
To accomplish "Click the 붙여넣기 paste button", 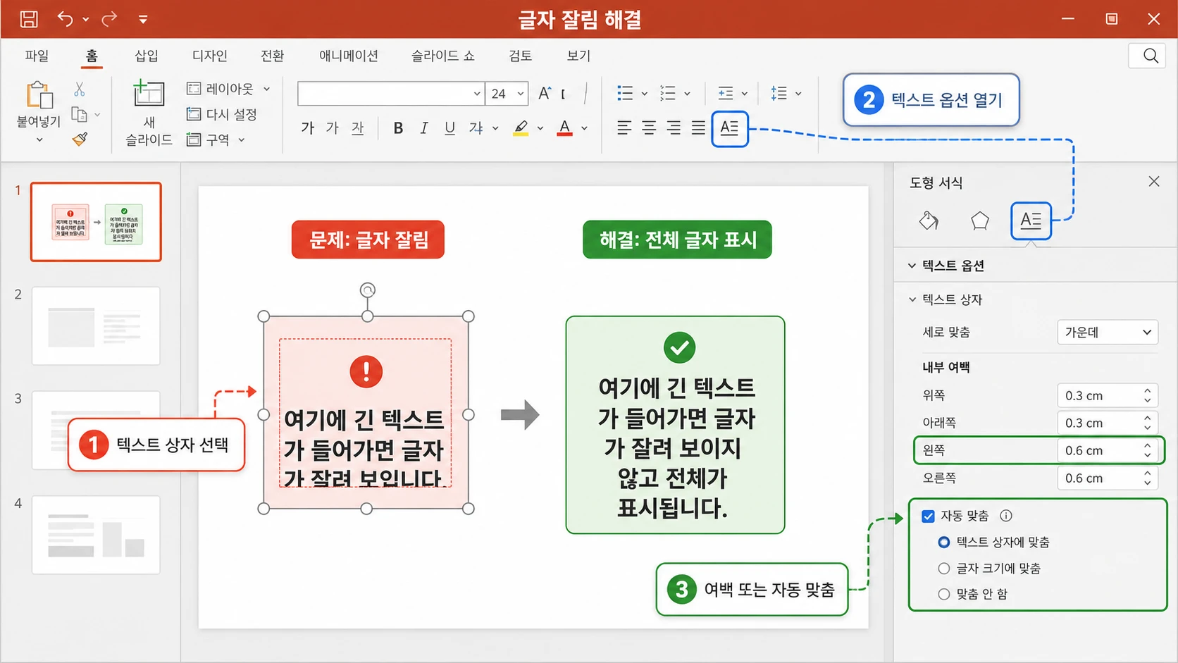I will 39,113.
